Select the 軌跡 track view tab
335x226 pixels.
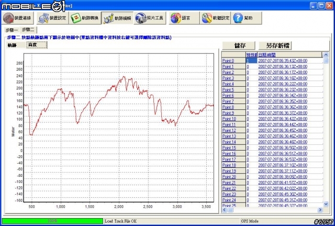(x=16, y=45)
